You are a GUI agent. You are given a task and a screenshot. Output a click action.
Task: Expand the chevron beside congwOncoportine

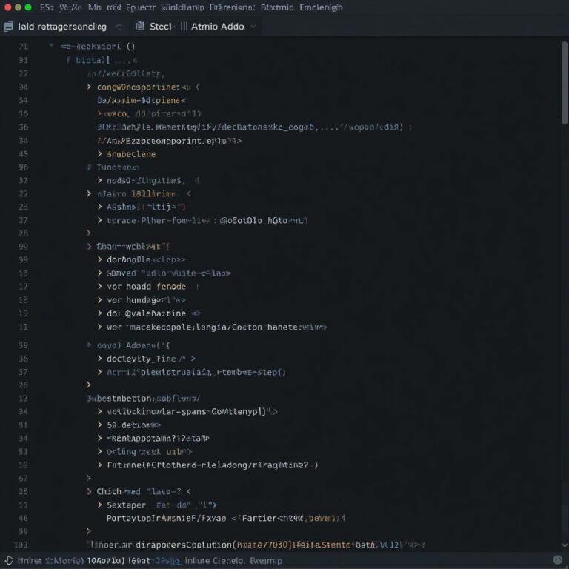(x=90, y=87)
